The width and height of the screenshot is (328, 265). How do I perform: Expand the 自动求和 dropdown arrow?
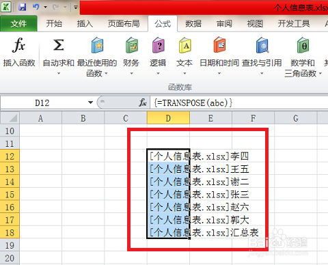(59, 73)
